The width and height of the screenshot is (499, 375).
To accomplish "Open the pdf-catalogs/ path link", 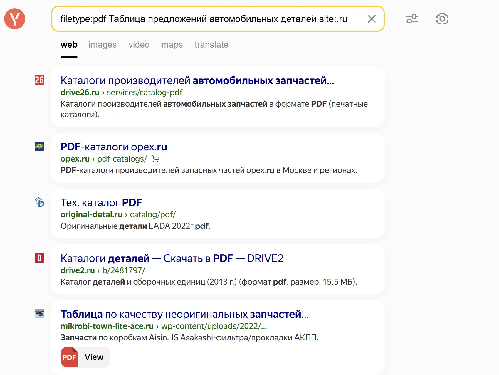I will (x=122, y=159).
